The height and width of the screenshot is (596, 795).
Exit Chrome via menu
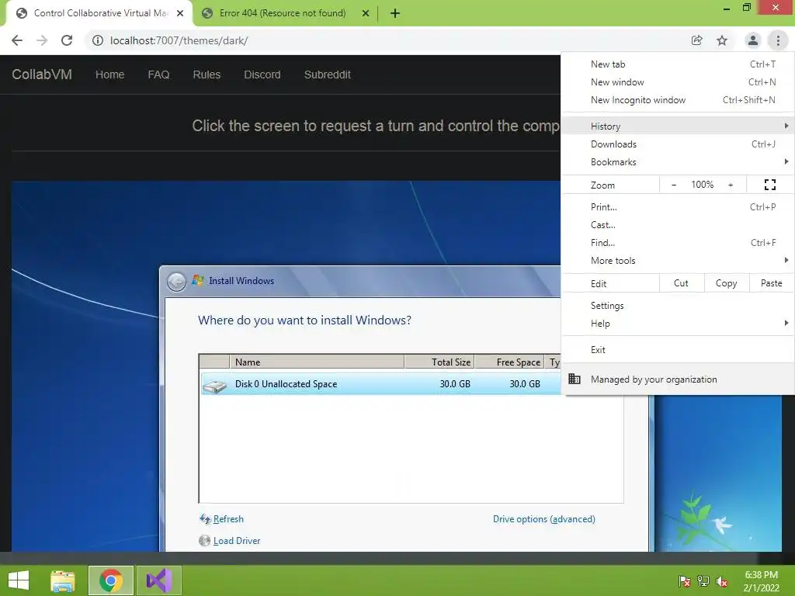tap(678, 350)
